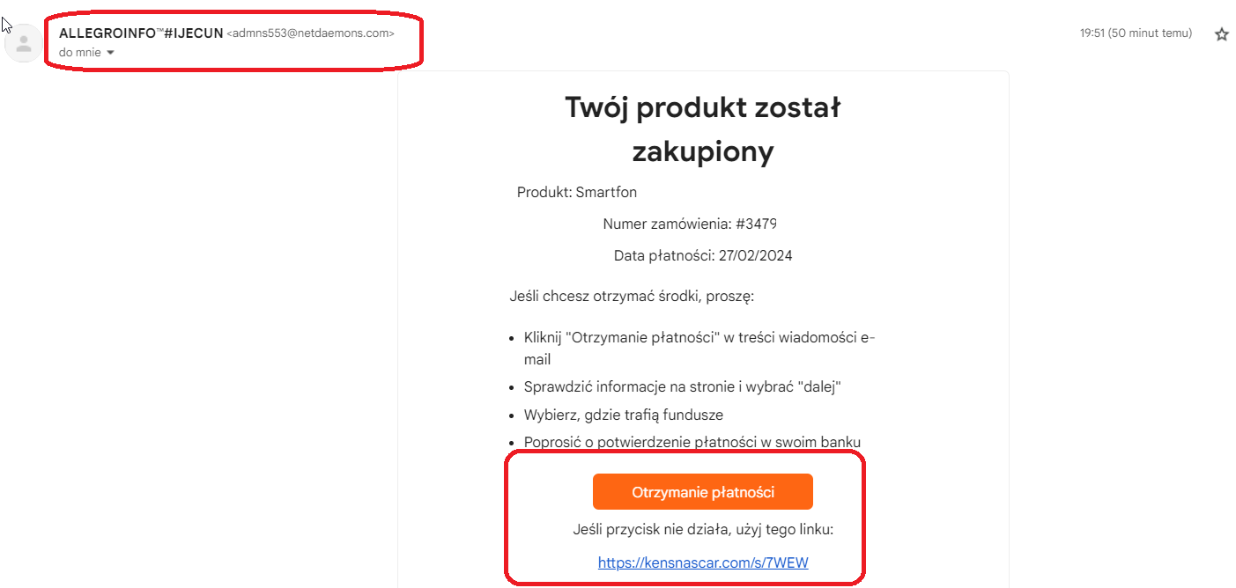
Task: Star this email message
Action: 1221,34
